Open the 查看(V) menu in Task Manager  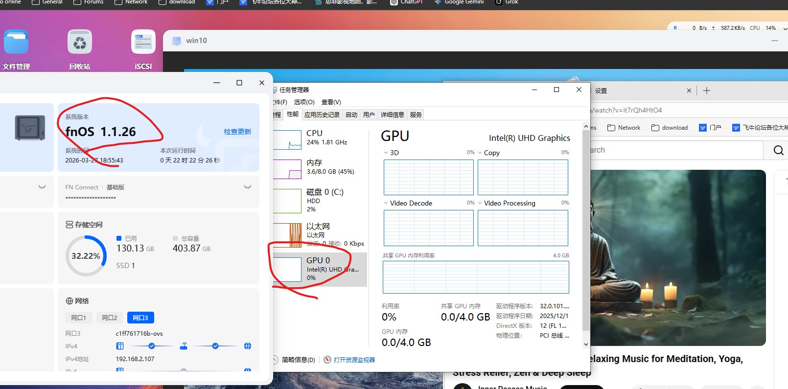point(331,102)
